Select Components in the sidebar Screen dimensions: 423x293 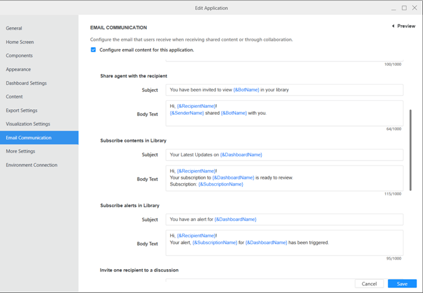pyautogui.click(x=19, y=56)
